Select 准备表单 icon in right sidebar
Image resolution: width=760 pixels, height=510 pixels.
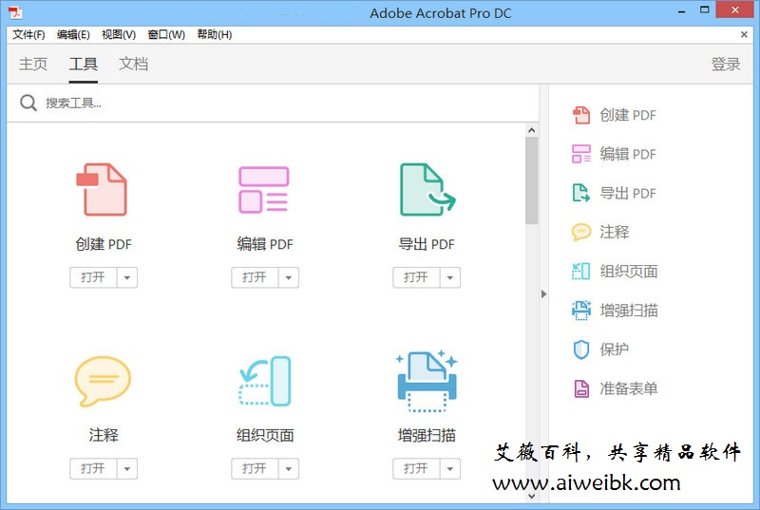[581, 388]
